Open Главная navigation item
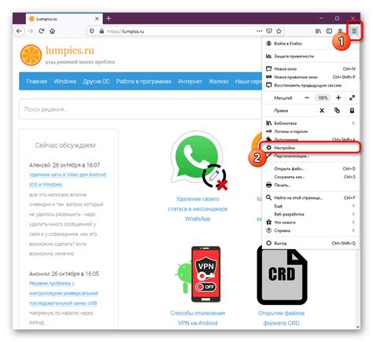This screenshot has width=373, height=342. (x=37, y=82)
